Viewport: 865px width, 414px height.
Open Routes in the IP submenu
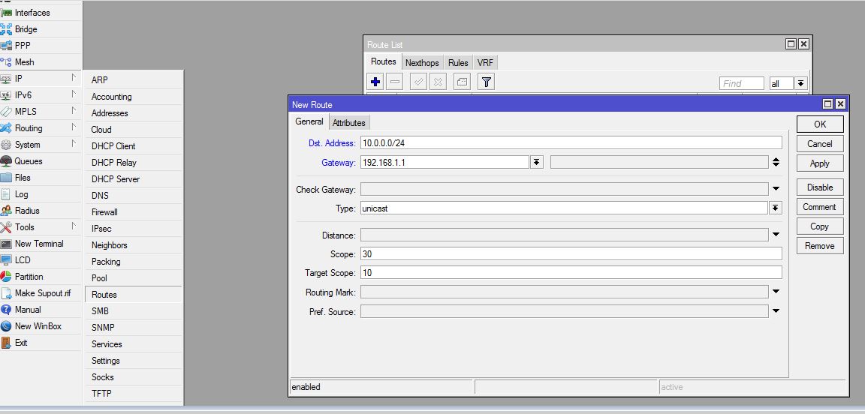tap(133, 295)
